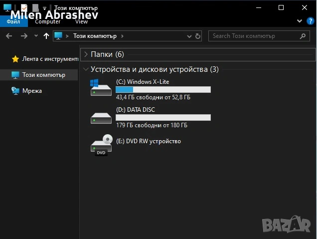Click the Back navigation arrow
317x239 pixels.
pos(9,36)
